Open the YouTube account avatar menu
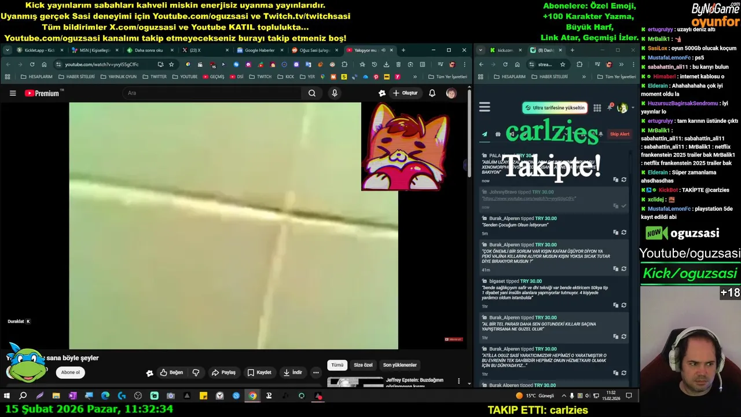Screen dimensions: 741x417 pyautogui.click(x=451, y=93)
